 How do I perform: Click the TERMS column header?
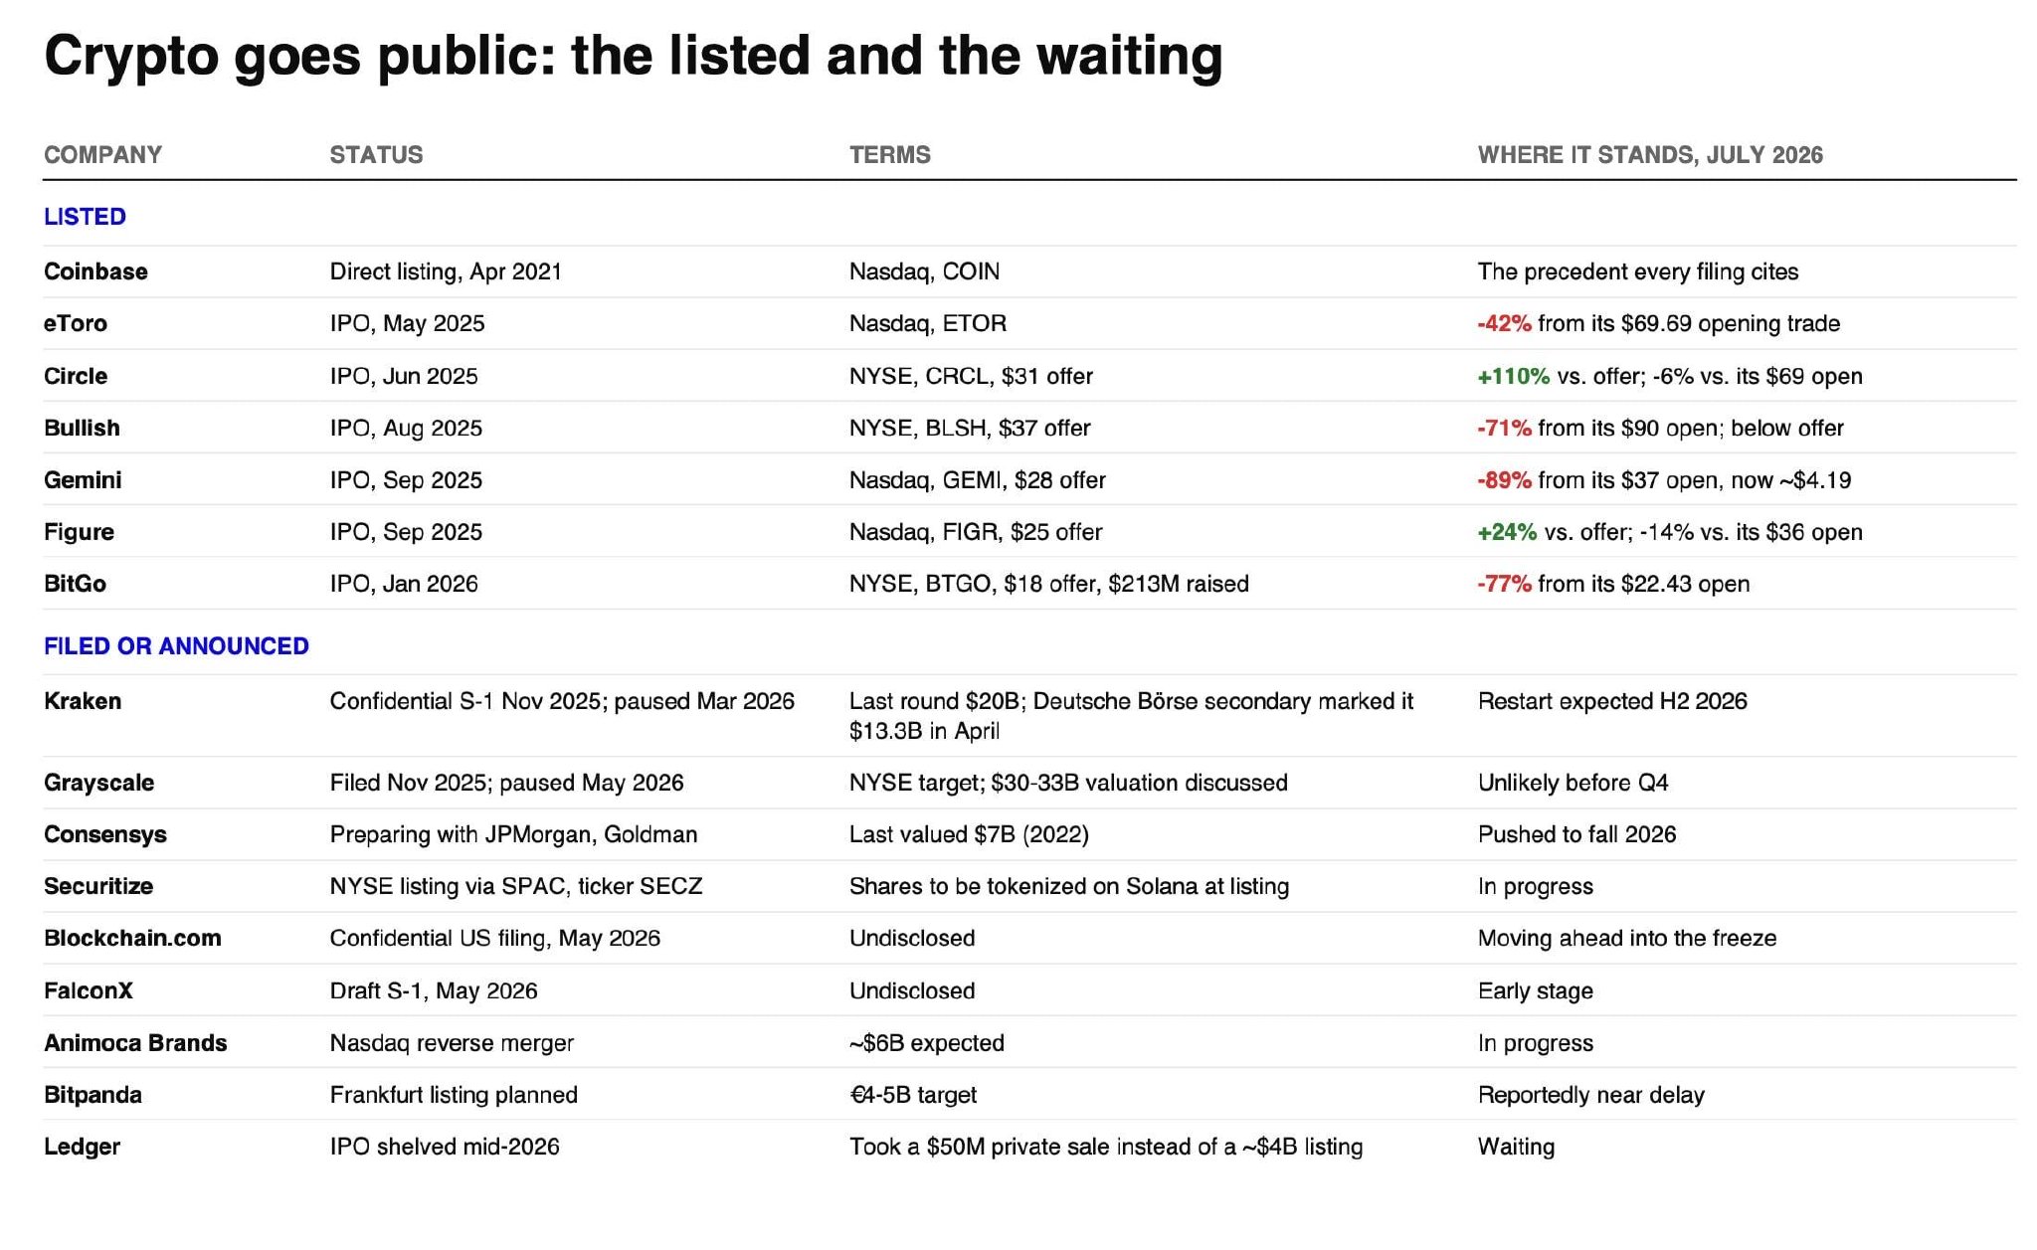[x=889, y=155]
